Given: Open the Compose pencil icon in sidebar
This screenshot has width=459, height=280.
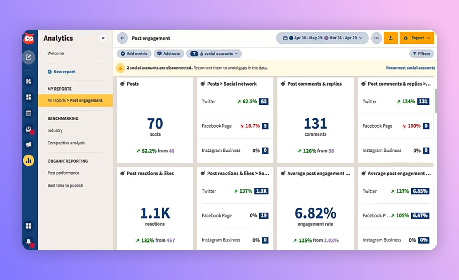Looking at the screenshot, I should click(29, 57).
